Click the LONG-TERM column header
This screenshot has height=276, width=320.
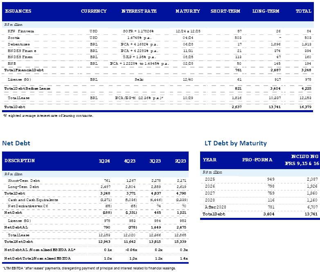[266, 11]
